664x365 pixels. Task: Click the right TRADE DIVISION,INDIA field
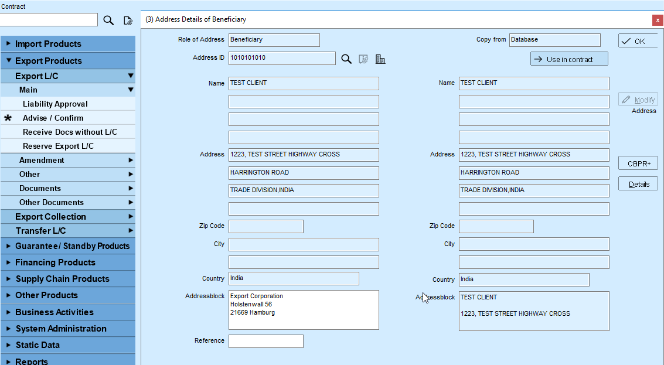point(534,190)
